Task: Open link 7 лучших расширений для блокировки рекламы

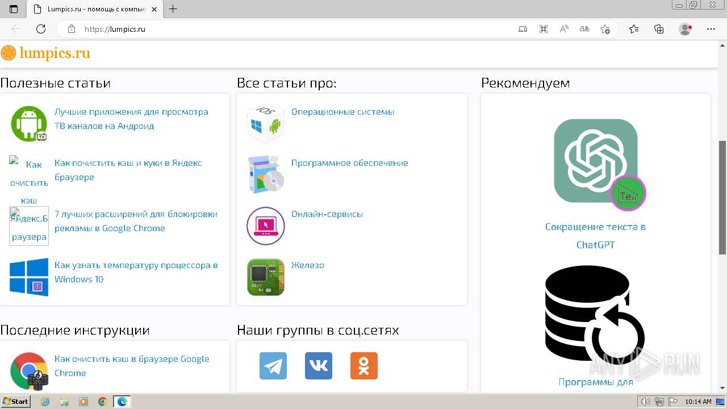Action: coord(136,221)
